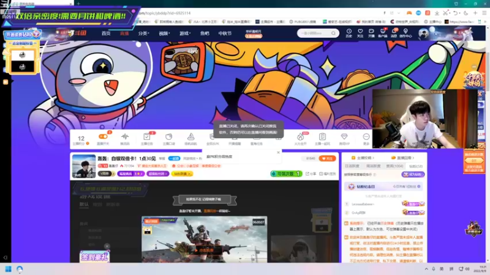Click the Douyu logo in header
This screenshot has height=275, width=490.
click(x=77, y=33)
